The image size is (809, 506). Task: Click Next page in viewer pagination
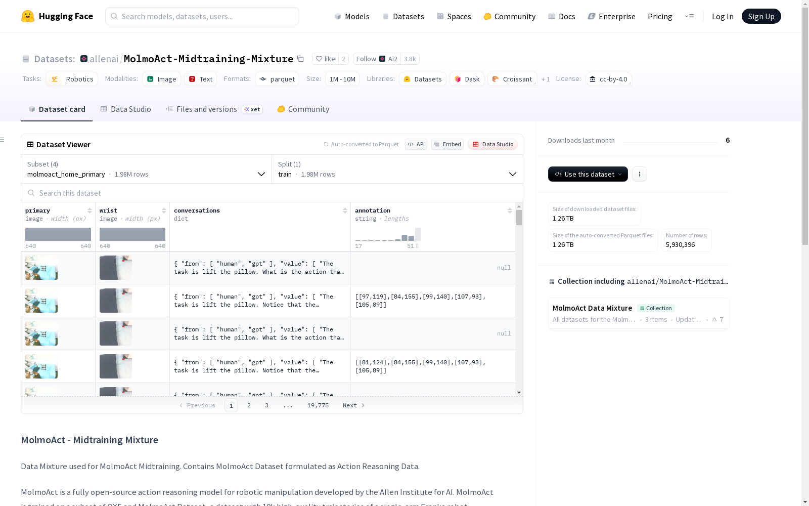point(353,405)
